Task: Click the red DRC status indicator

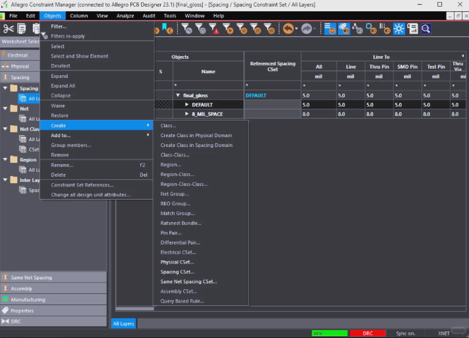Action: pos(368,333)
